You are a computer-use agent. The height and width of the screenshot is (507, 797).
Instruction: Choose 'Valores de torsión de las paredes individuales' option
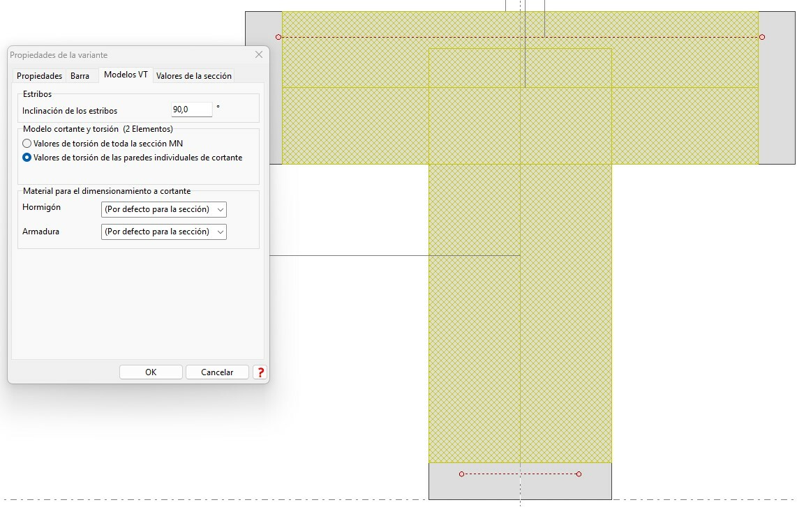[27, 158]
